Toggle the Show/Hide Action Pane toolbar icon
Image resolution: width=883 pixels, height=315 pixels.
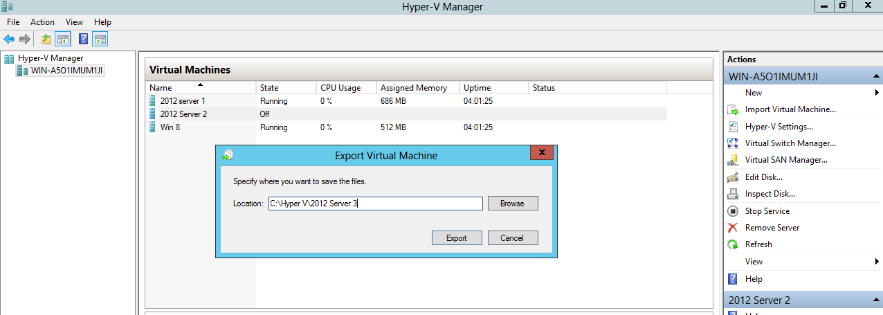pyautogui.click(x=100, y=39)
